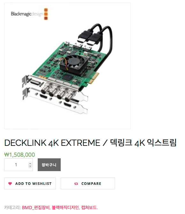Click the 카테고리 label text

coord(12,208)
